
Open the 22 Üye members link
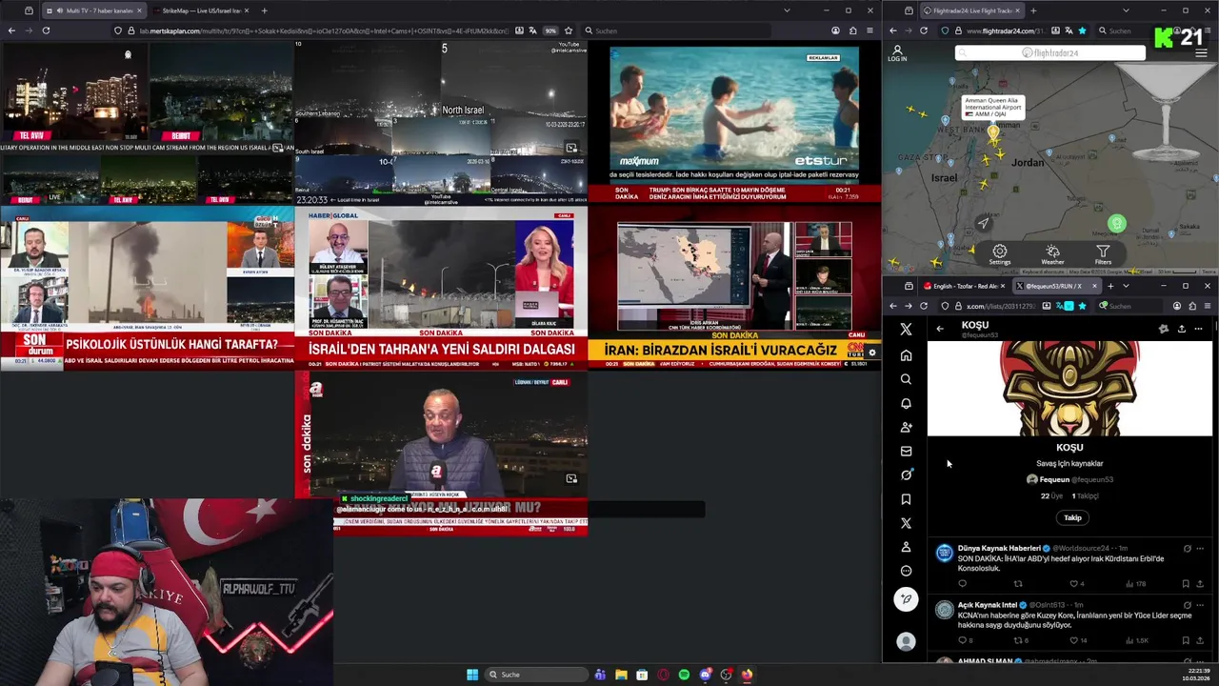click(1051, 495)
